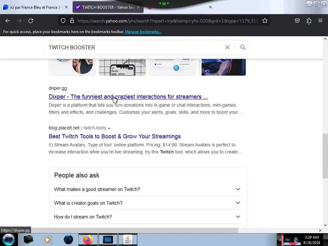Close the TWITCH BOOSTER Yahoo tab
Viewport: 328px width, 246px height.
pyautogui.click(x=138, y=7)
